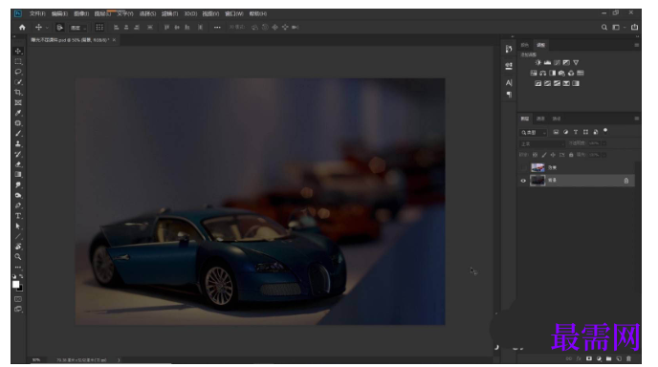The image size is (658, 367).
Task: Show the hidden top layer
Action: click(x=523, y=168)
